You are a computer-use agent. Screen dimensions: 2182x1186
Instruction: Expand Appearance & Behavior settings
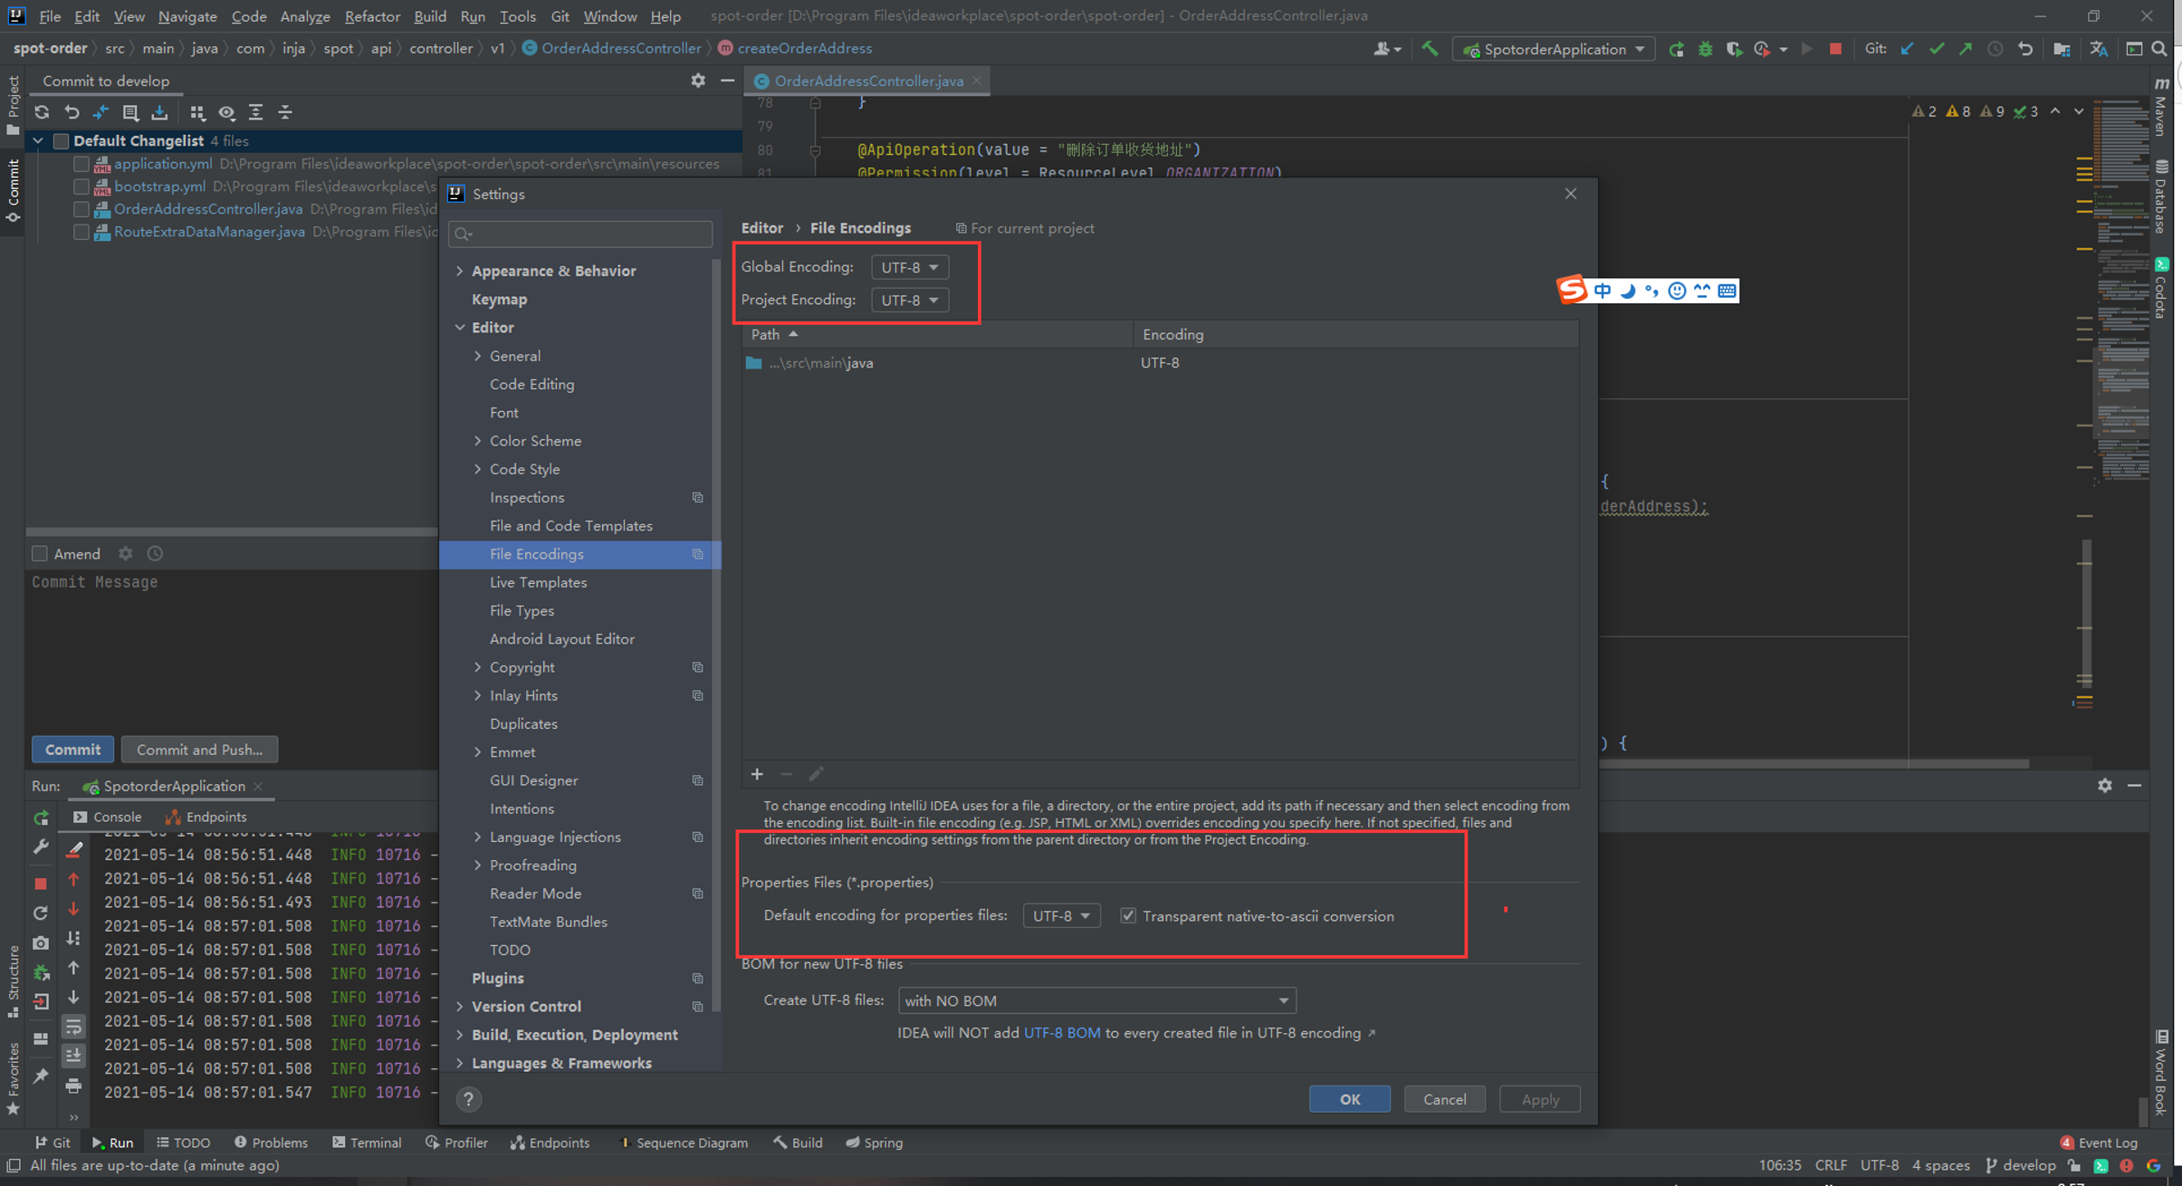coord(460,271)
